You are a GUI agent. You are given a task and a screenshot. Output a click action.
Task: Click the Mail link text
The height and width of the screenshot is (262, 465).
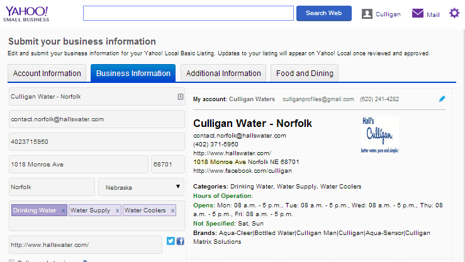point(433,15)
